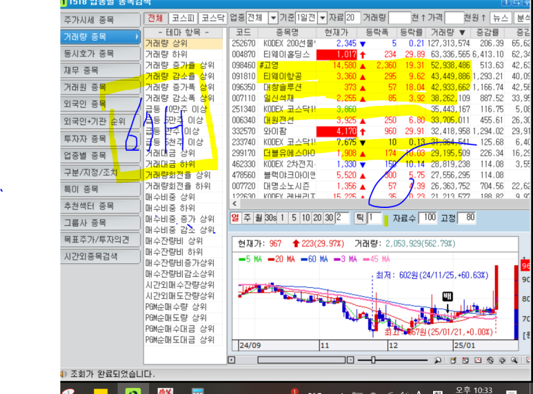Expand the 거래량 종목 menu arrow
The image size is (533, 394).
[x=137, y=37]
